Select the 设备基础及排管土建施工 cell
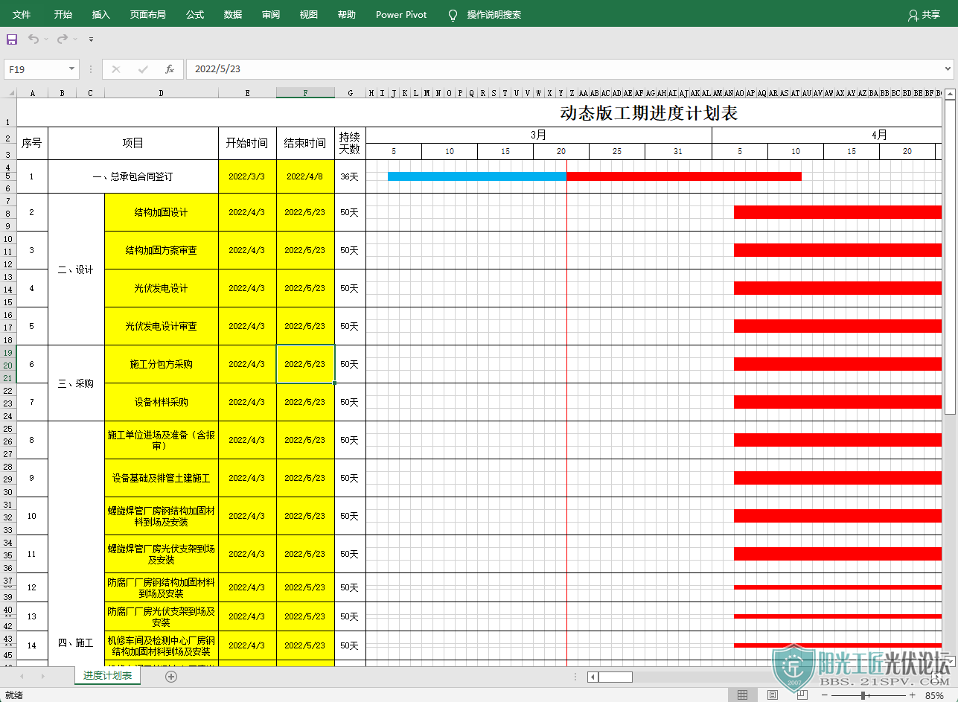This screenshot has width=958, height=702. 162,478
